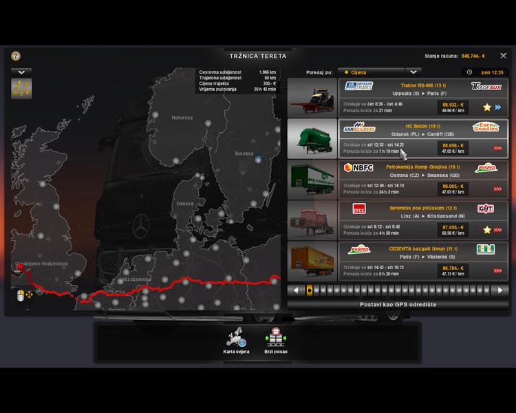Screen dimensions: 516x413
Task: Open Brzi posao quick job
Action: coord(276,341)
